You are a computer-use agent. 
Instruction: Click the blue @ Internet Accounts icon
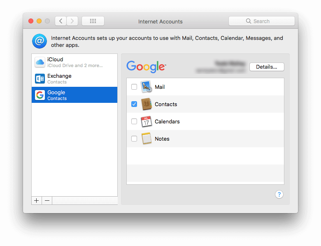(40, 41)
